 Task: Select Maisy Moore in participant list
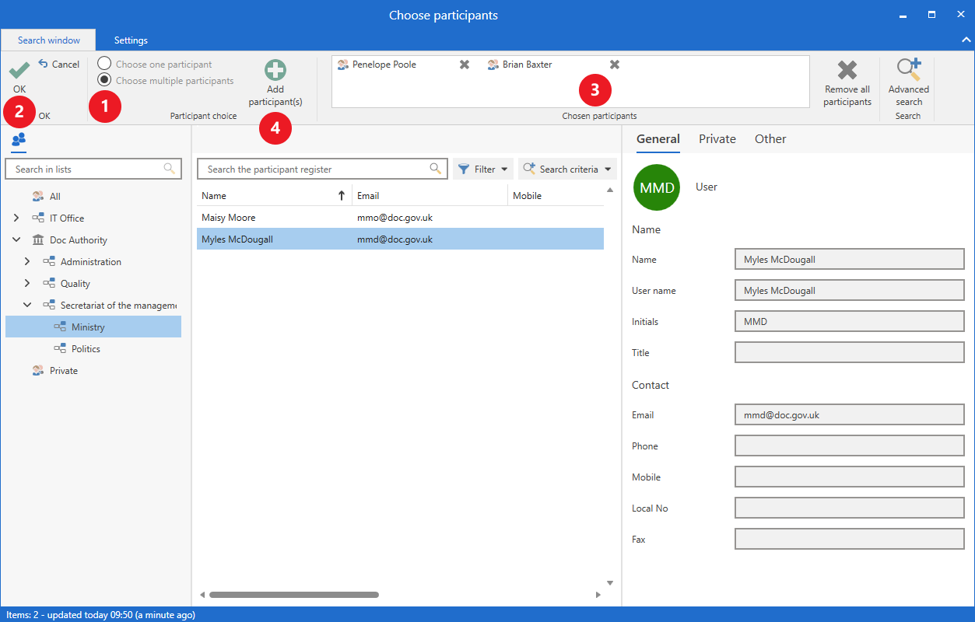(x=229, y=218)
